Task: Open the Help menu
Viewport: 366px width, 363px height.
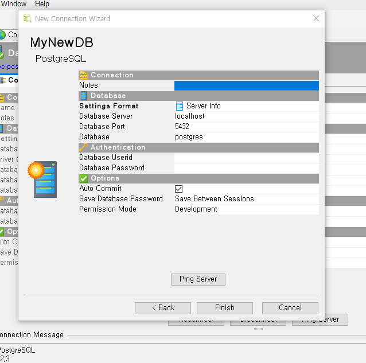Action: (42, 4)
